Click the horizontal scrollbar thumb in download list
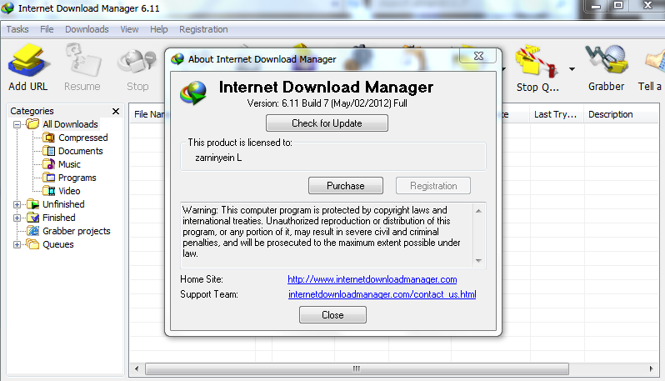Image resolution: width=665 pixels, height=381 pixels. [357, 368]
